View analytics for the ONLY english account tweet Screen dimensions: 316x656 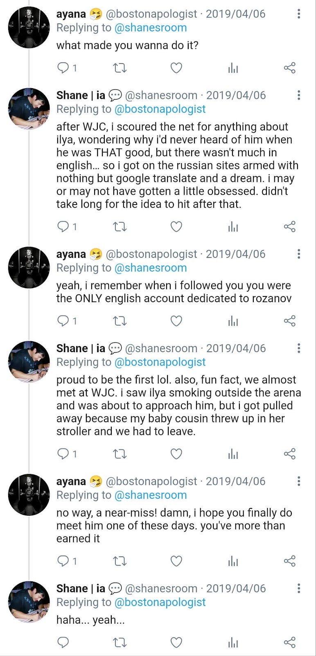click(x=233, y=321)
